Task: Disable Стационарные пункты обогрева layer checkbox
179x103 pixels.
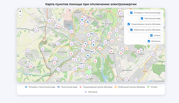Action: coord(129,24)
